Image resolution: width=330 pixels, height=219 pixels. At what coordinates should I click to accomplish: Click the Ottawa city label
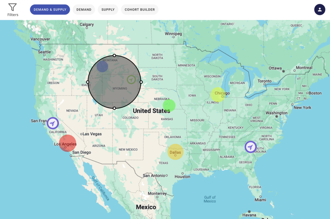(x=275, y=68)
